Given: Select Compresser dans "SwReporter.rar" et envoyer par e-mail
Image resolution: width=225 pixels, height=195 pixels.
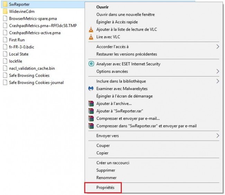Looking at the screenshot, I should click(x=146, y=126).
